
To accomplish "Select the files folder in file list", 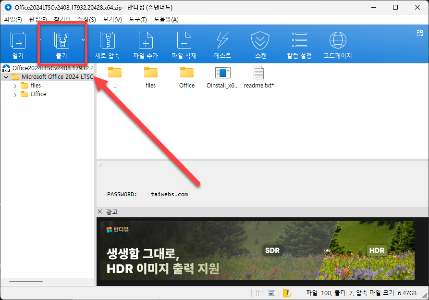I will (x=150, y=77).
